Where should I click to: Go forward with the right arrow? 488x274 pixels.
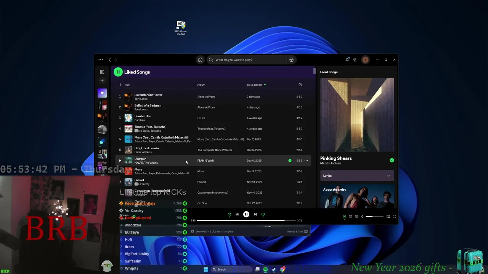[x=116, y=60]
